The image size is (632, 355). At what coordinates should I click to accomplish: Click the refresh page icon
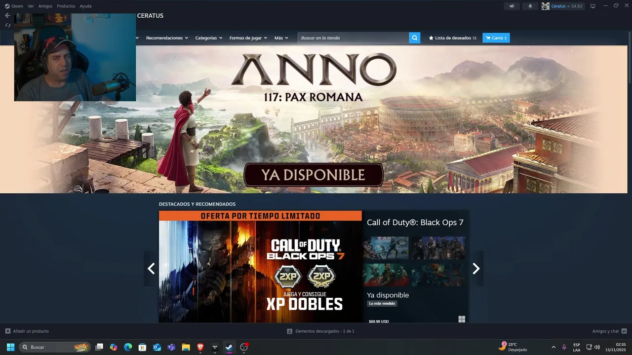coord(7,25)
